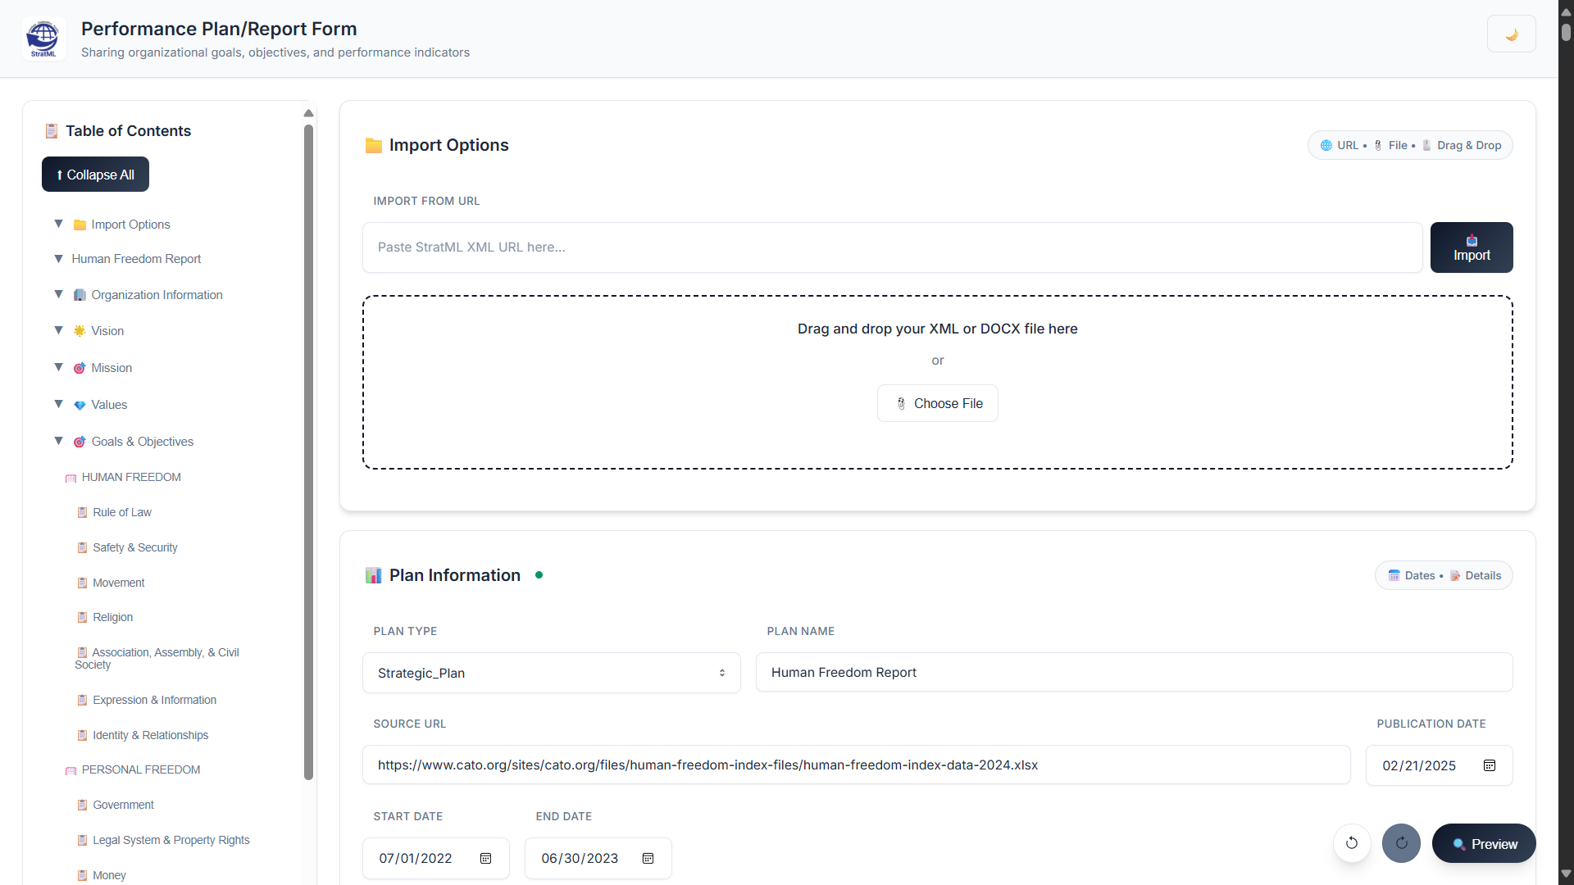This screenshot has width=1574, height=885.
Task: Click the redo circular arrow button
Action: (1401, 843)
